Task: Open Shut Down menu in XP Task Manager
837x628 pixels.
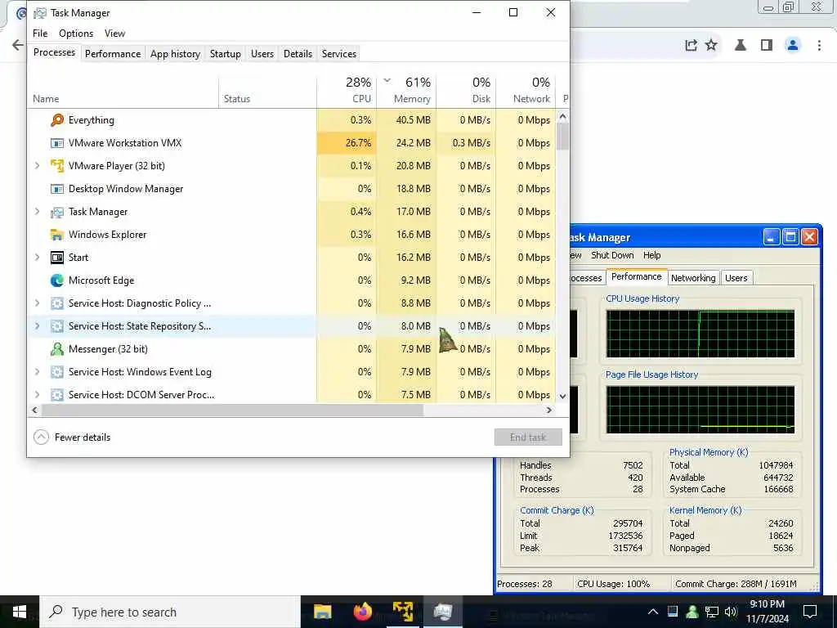Action: coord(612,255)
